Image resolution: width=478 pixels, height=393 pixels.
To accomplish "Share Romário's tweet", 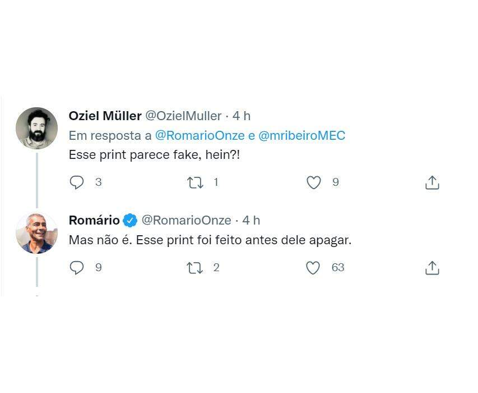I will pyautogui.click(x=432, y=268).
